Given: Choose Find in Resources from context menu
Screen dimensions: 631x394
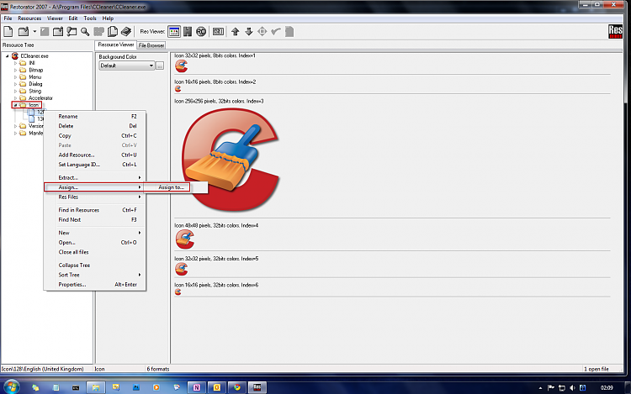Looking at the screenshot, I should pos(94,210).
